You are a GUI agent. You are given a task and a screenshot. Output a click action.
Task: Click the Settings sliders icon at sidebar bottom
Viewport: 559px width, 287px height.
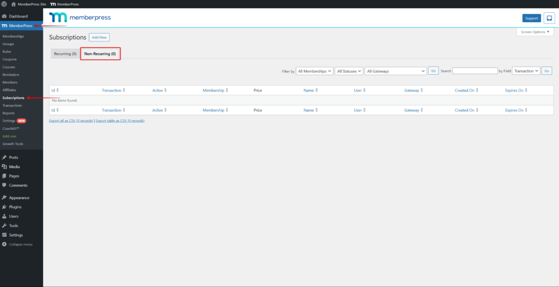coord(5,235)
